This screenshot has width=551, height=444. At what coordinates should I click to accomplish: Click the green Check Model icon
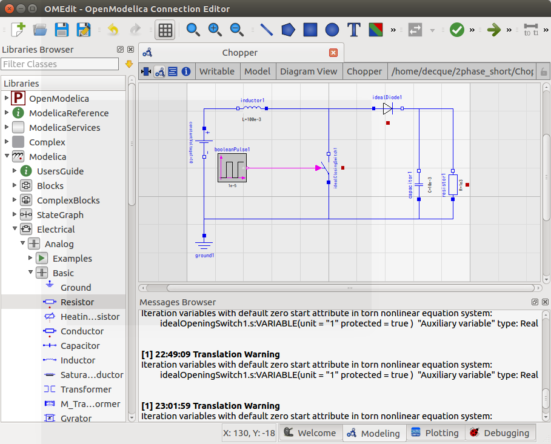457,30
